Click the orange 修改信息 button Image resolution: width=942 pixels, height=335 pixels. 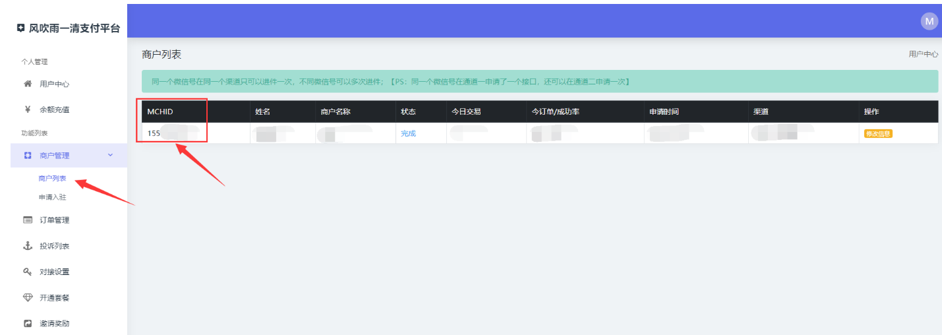click(878, 133)
